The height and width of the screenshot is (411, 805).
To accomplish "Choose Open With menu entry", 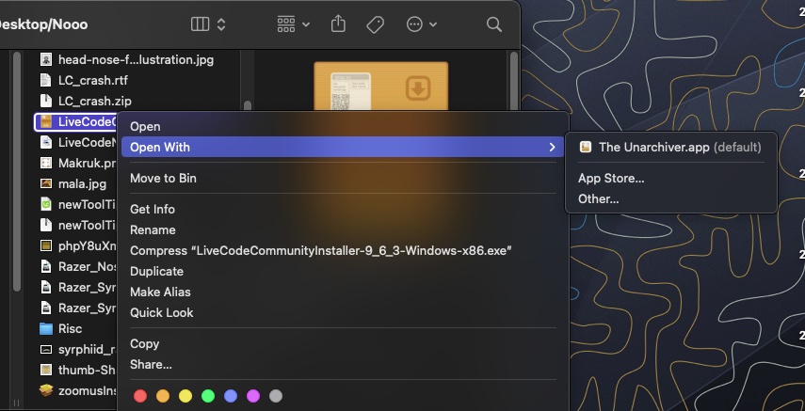I will [x=343, y=148].
